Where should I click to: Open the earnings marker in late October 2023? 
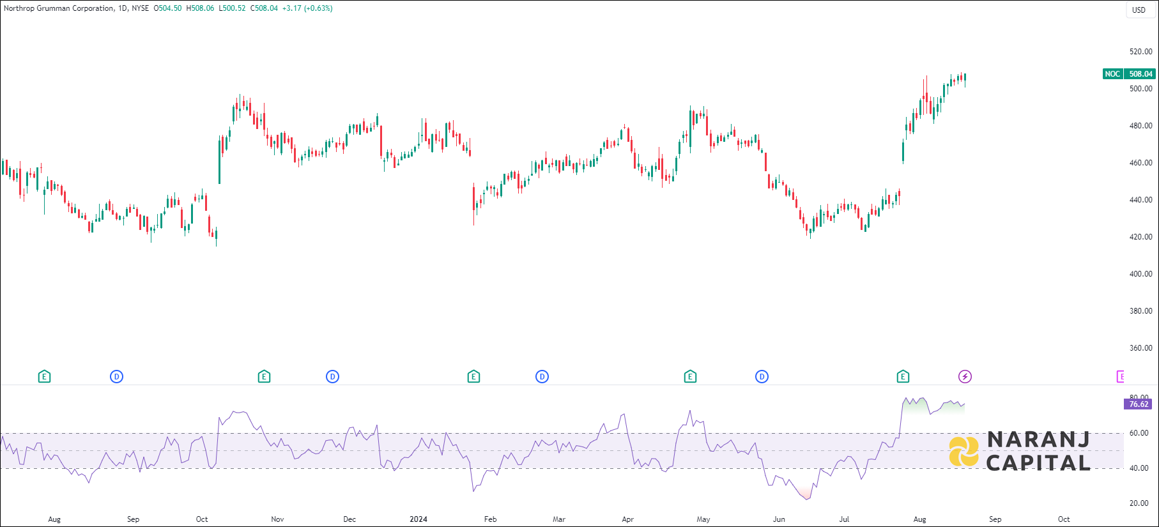[x=264, y=377]
